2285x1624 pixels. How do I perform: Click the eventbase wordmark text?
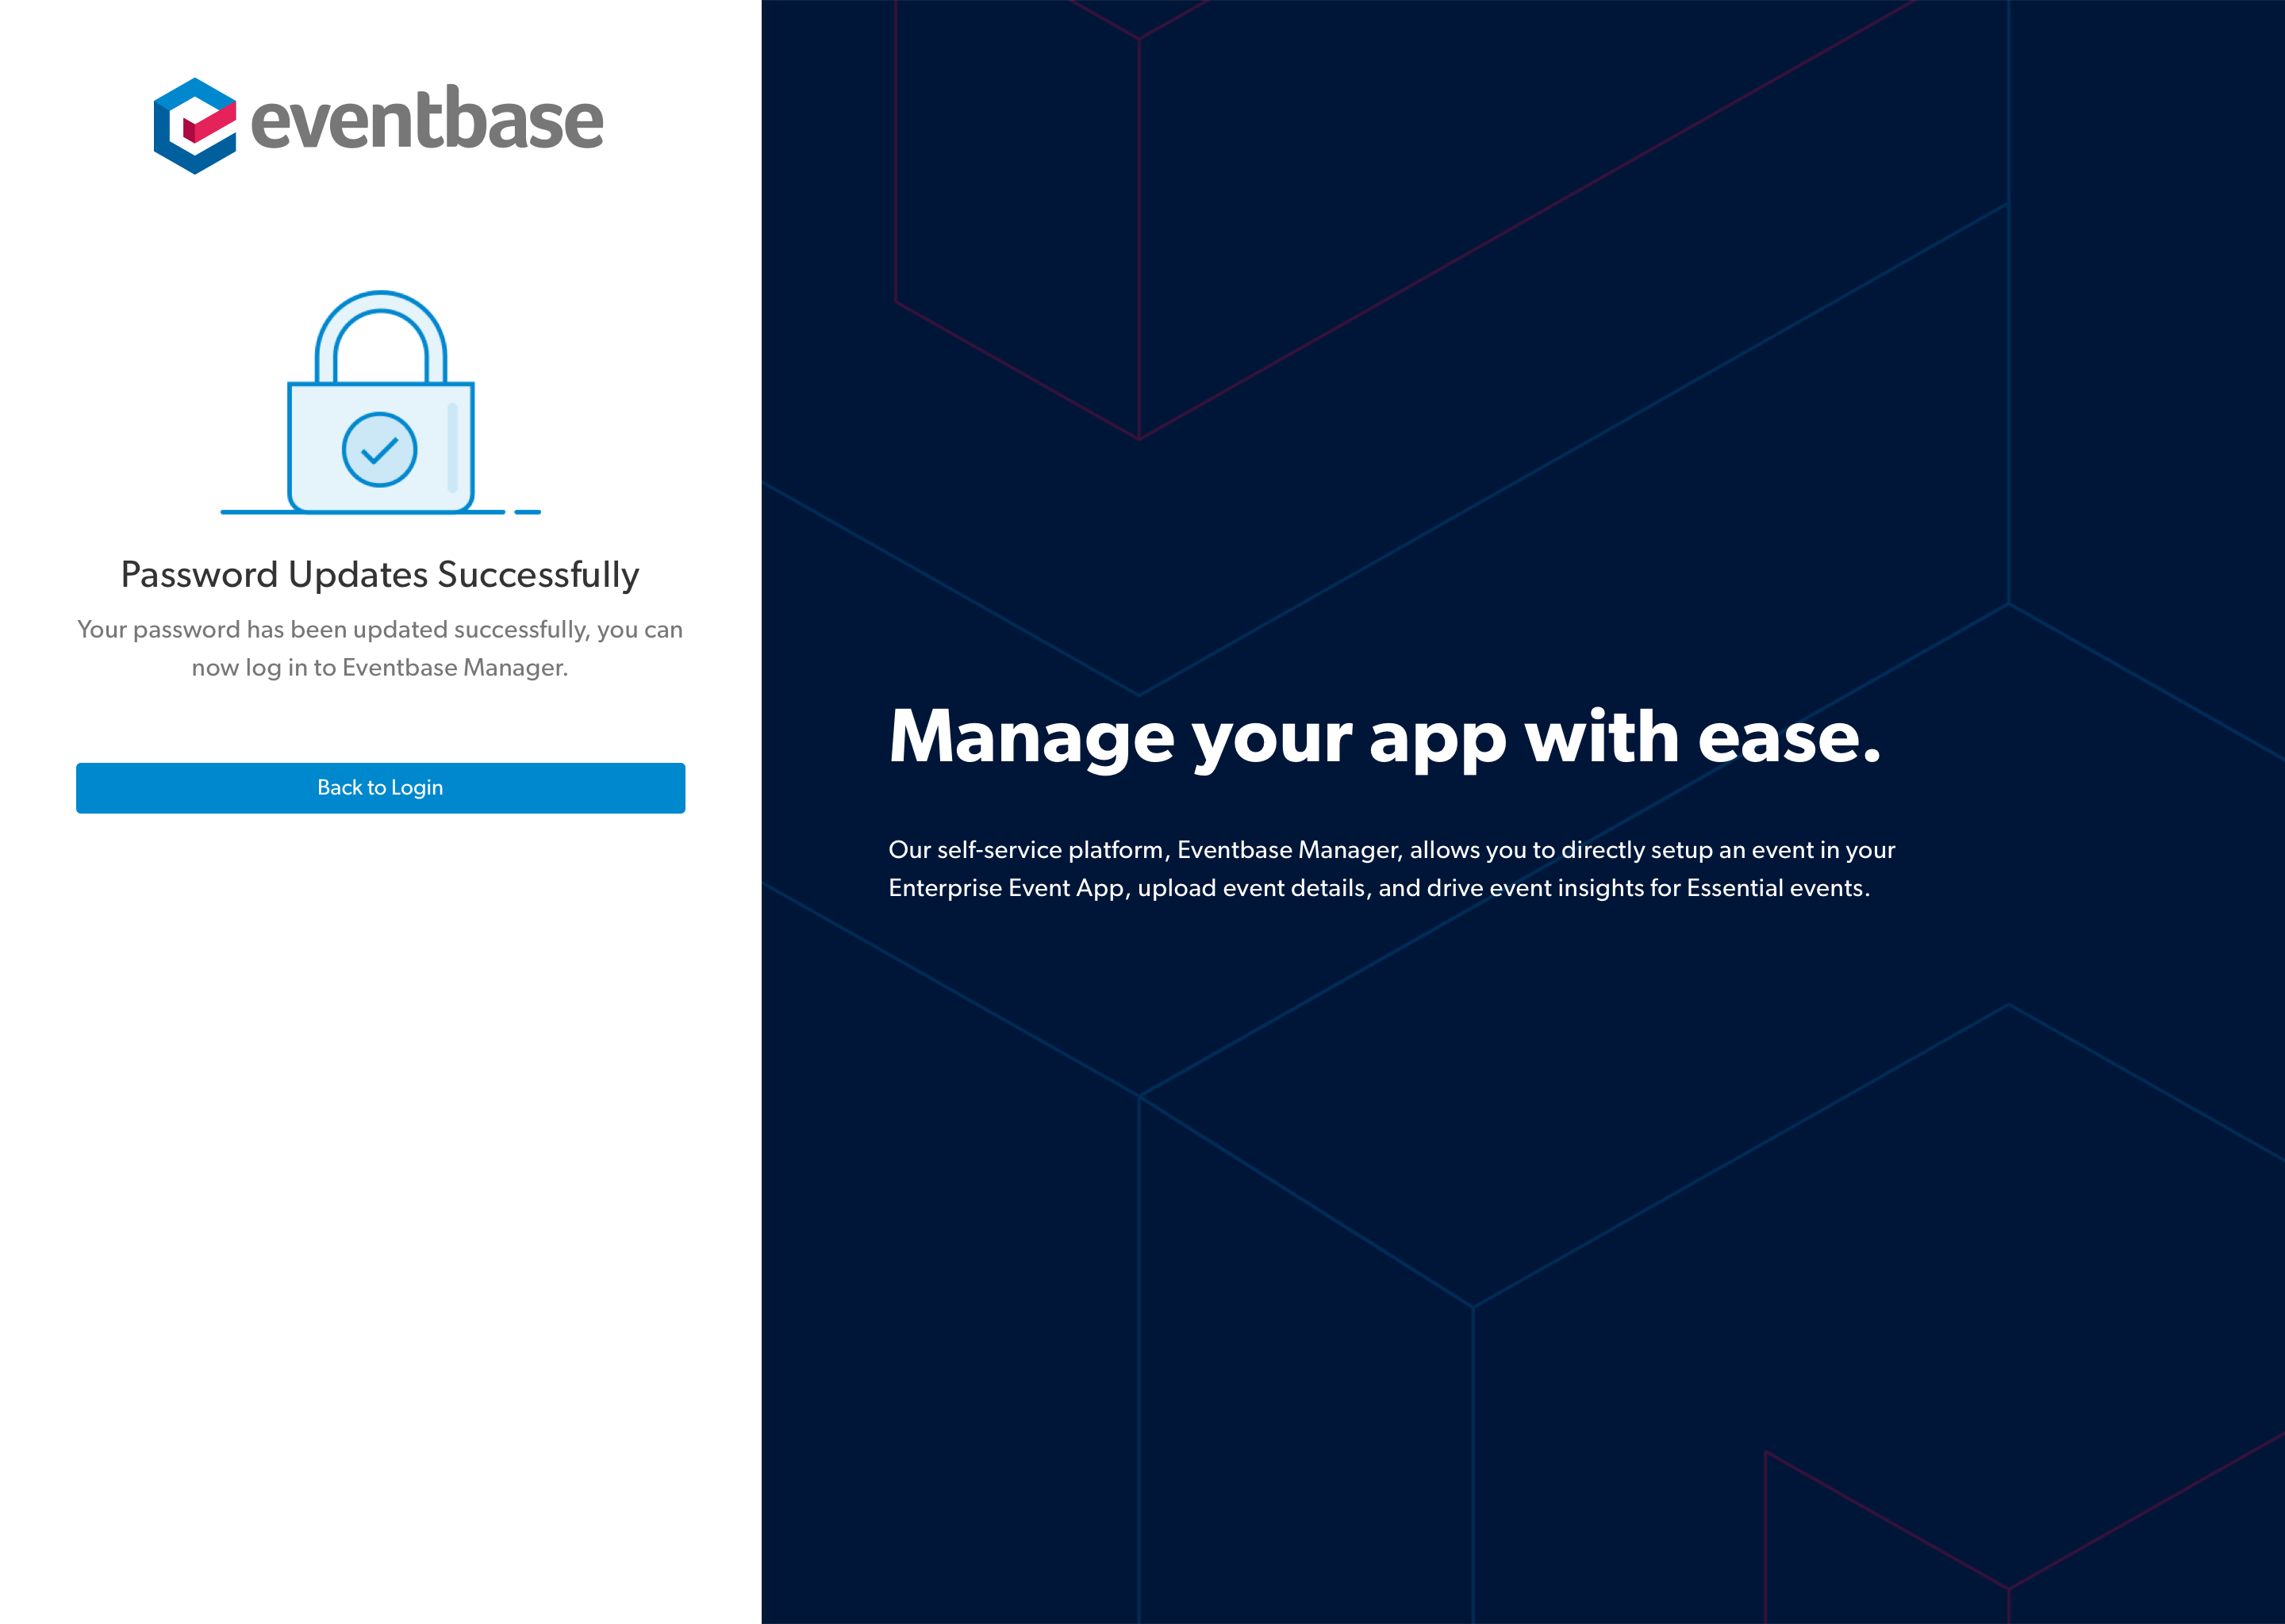427,119
